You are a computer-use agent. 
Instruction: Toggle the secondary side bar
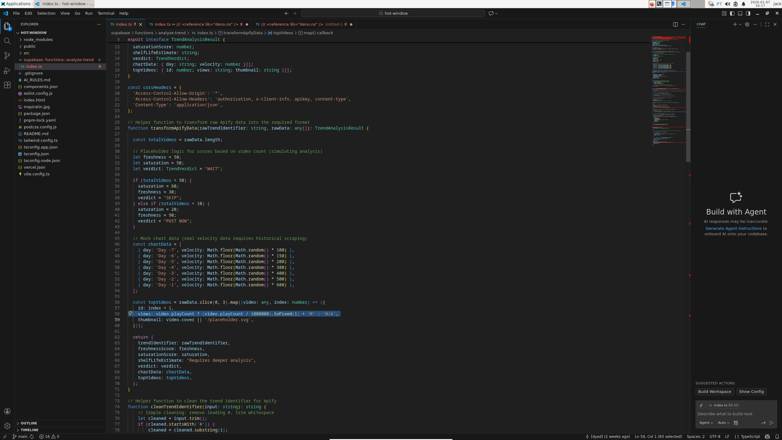coord(748,13)
